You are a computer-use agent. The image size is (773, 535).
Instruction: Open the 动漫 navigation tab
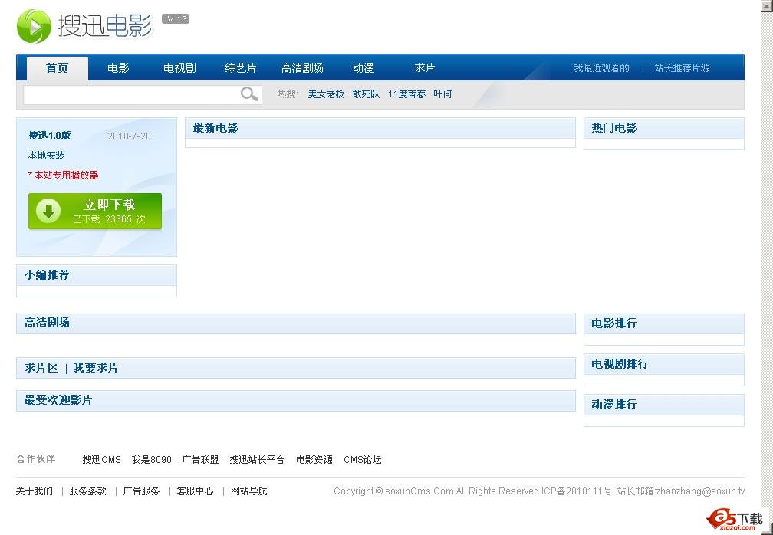(x=363, y=68)
